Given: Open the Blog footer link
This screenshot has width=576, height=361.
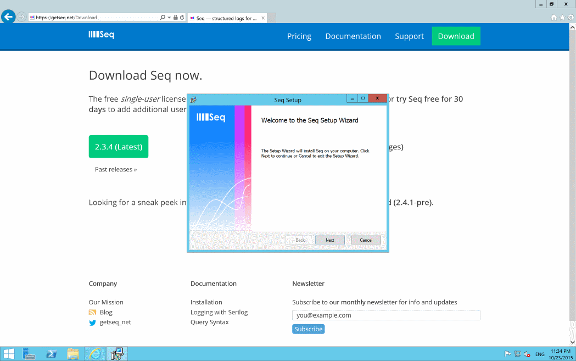Looking at the screenshot, I should point(106,312).
